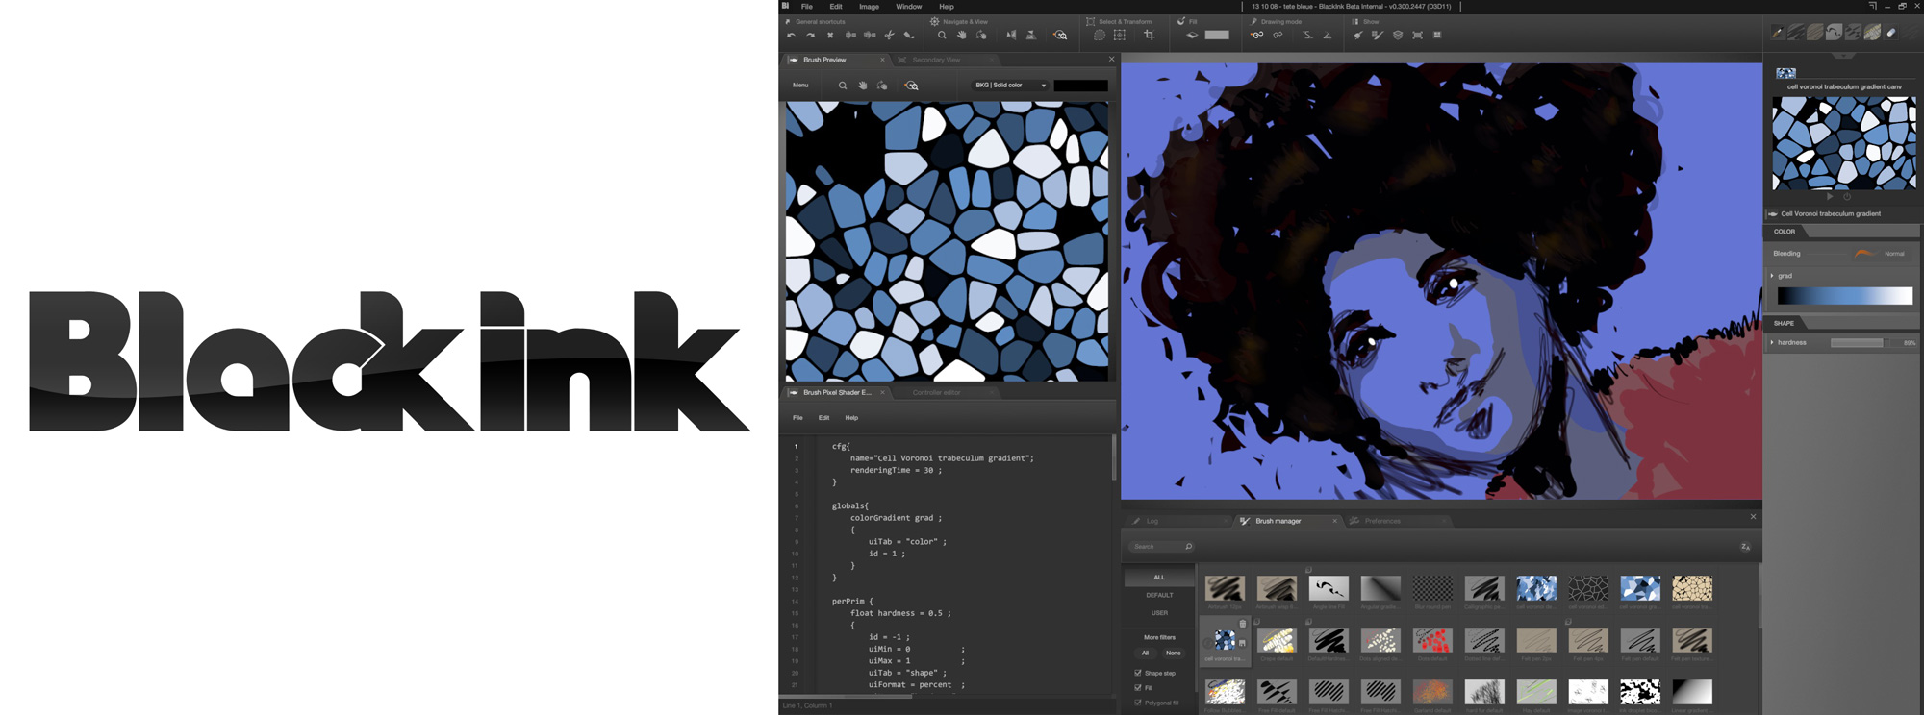This screenshot has width=1924, height=715.
Task: Select the rectangular transform selection tool
Action: (1120, 36)
